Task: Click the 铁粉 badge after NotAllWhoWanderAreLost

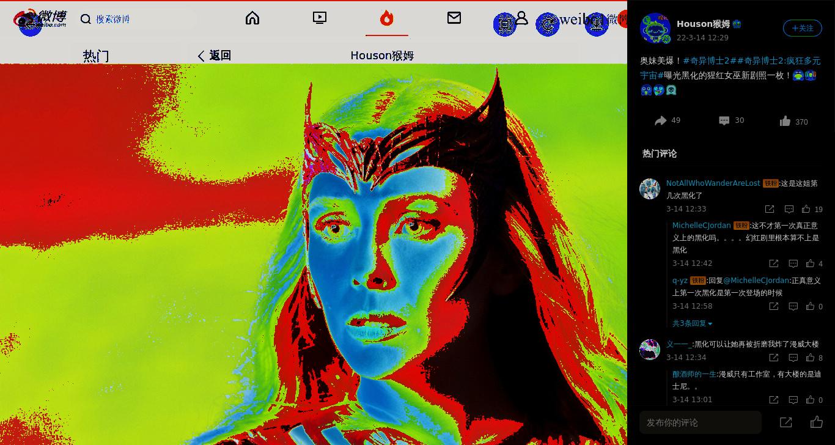Action: click(x=770, y=183)
